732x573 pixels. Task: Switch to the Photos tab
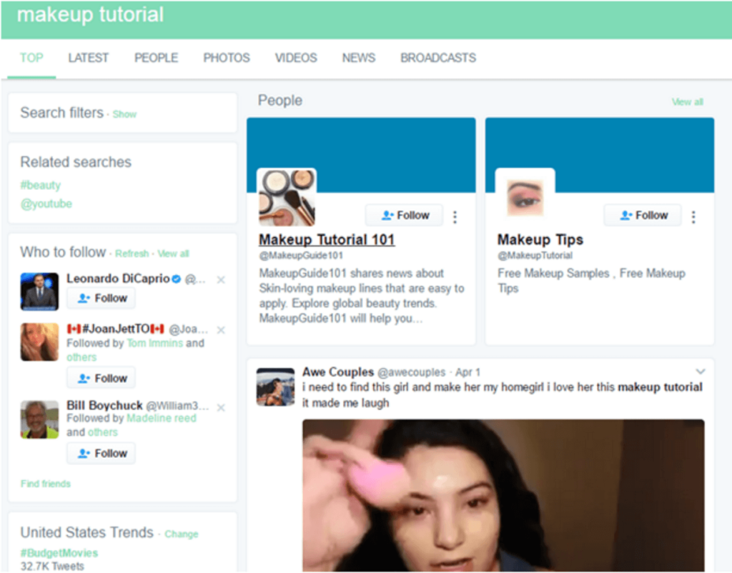(227, 58)
